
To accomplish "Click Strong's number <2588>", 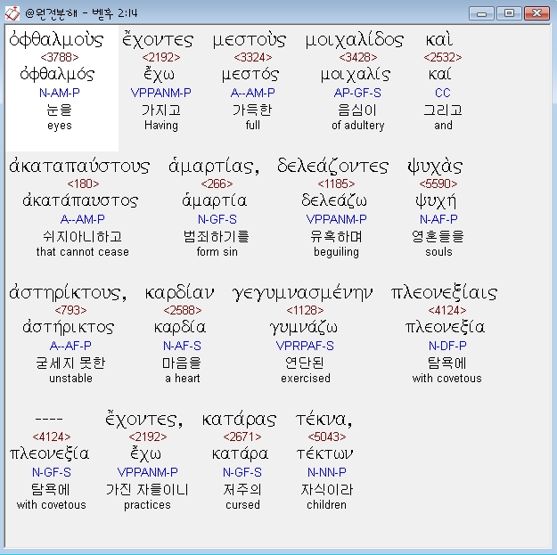I will click(x=183, y=310).
